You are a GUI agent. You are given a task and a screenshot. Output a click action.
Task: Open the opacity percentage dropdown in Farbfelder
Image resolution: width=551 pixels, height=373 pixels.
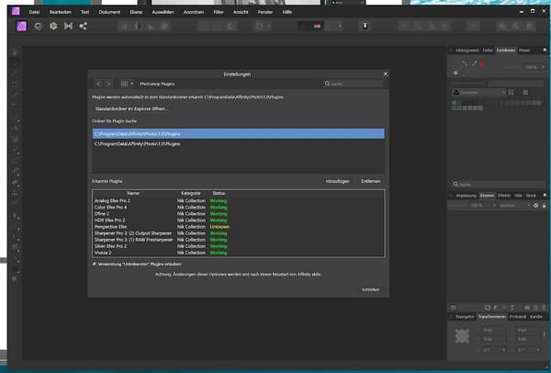[x=544, y=67]
